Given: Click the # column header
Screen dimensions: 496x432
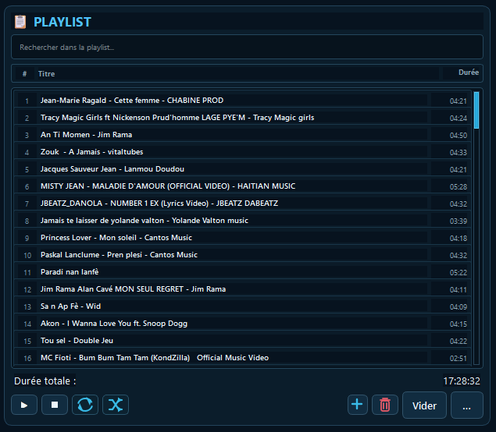Looking at the screenshot, I should point(25,74).
